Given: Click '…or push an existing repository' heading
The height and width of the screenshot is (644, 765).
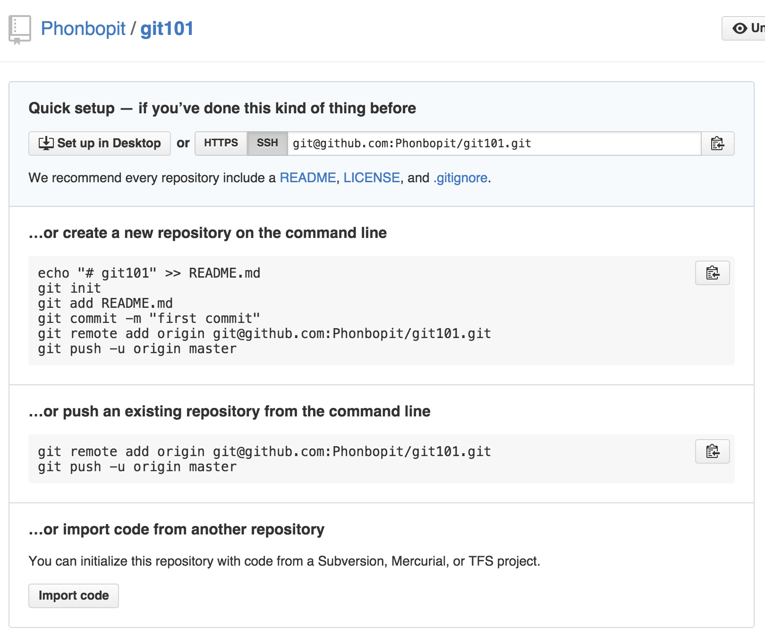Looking at the screenshot, I should (x=229, y=412).
